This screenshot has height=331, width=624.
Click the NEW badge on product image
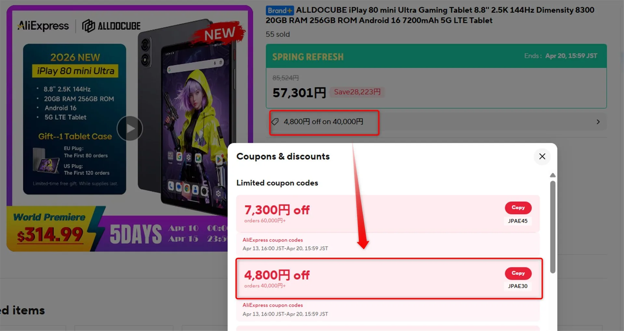tap(219, 33)
